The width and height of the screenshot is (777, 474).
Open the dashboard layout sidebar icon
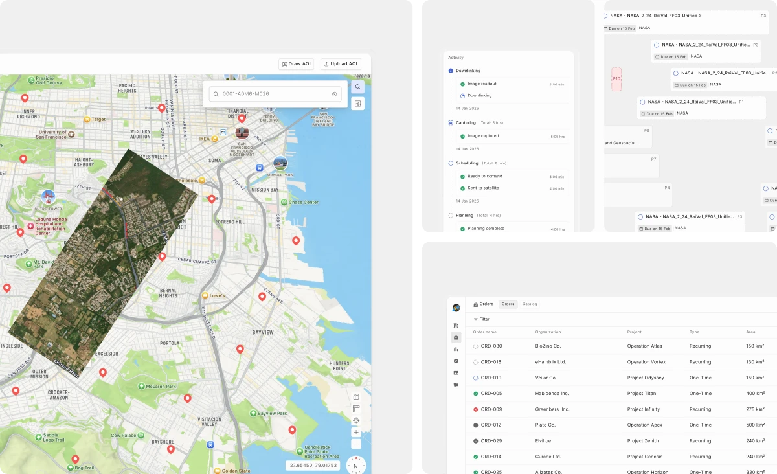tap(456, 385)
